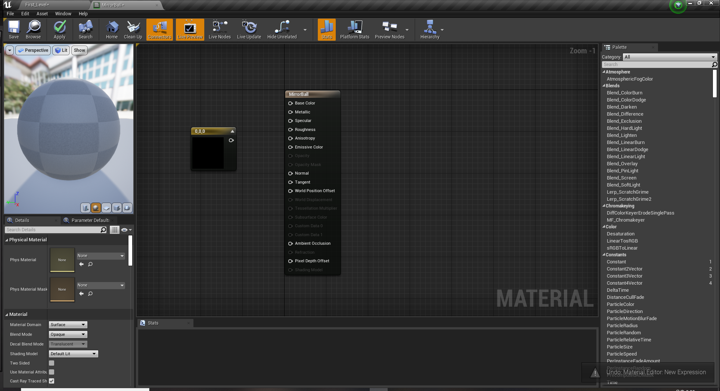
Task: Open the Edit menu
Action: coord(25,13)
